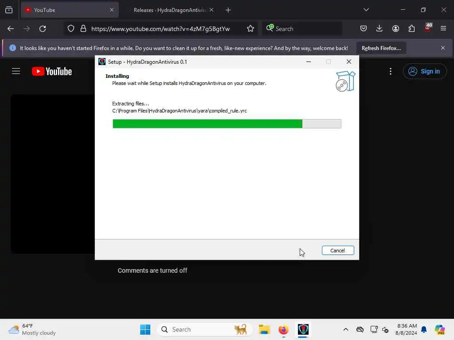
Task: Click the cloud sync tray icon
Action: (x=360, y=329)
